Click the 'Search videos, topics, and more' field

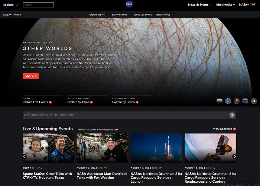pos(129,115)
